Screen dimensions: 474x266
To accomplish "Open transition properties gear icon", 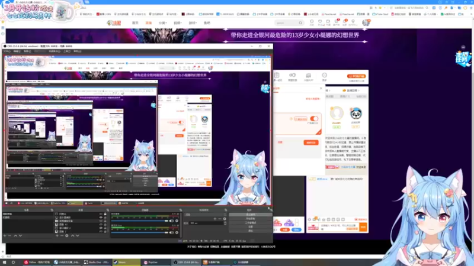I will pyautogui.click(x=225, y=219).
